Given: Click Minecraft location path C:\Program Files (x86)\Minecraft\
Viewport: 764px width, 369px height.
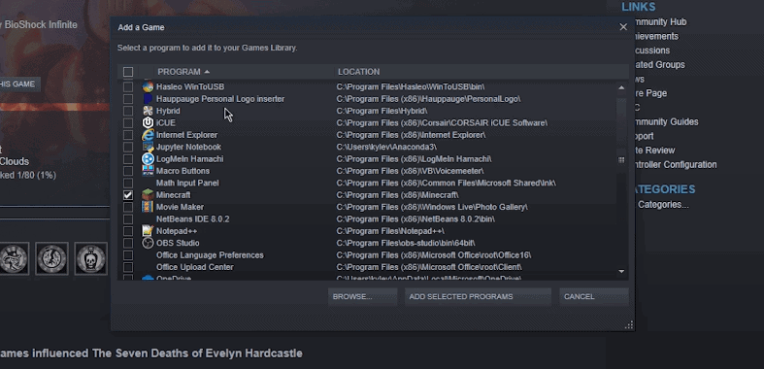Looking at the screenshot, I should click(397, 195).
